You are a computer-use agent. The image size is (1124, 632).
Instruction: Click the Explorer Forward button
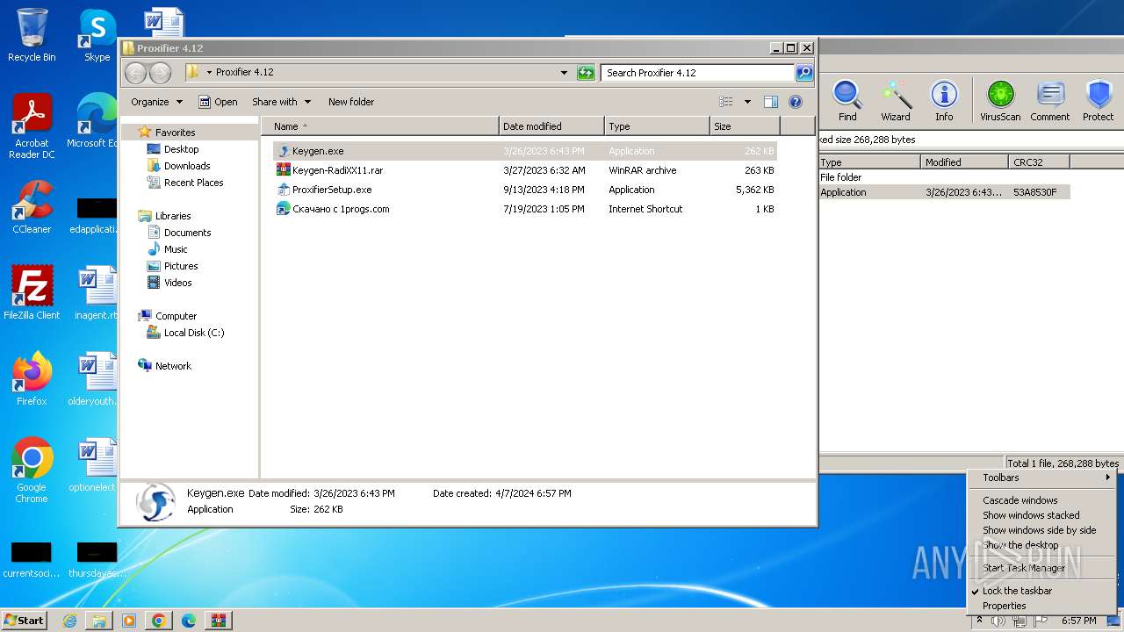click(x=160, y=73)
